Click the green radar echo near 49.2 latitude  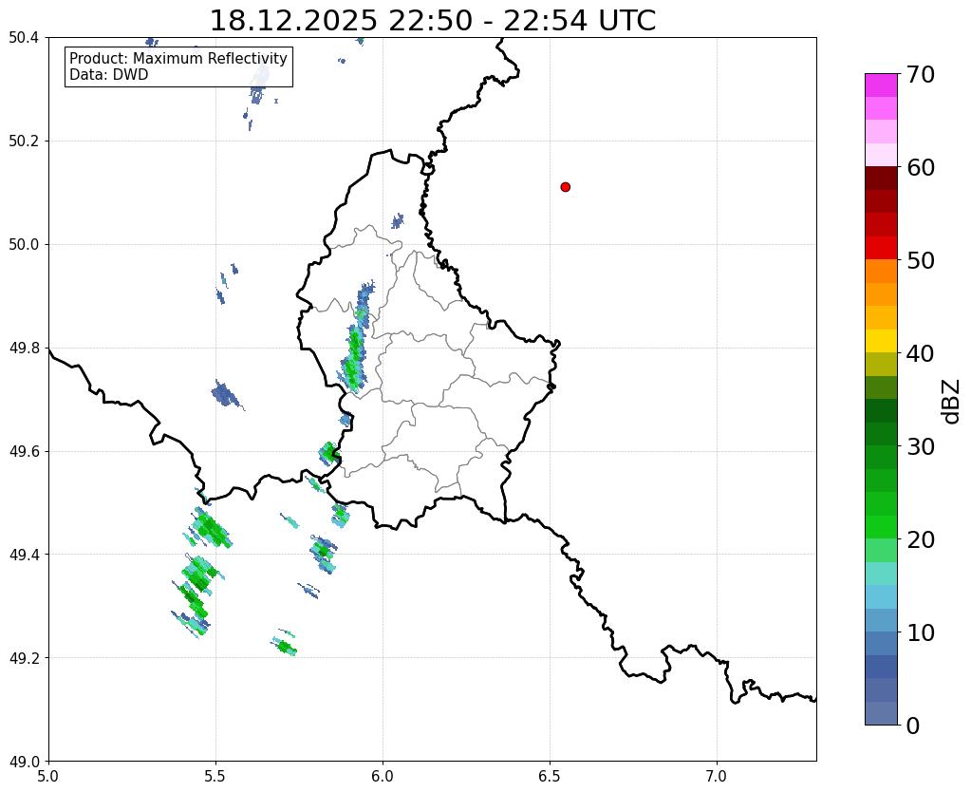point(285,647)
